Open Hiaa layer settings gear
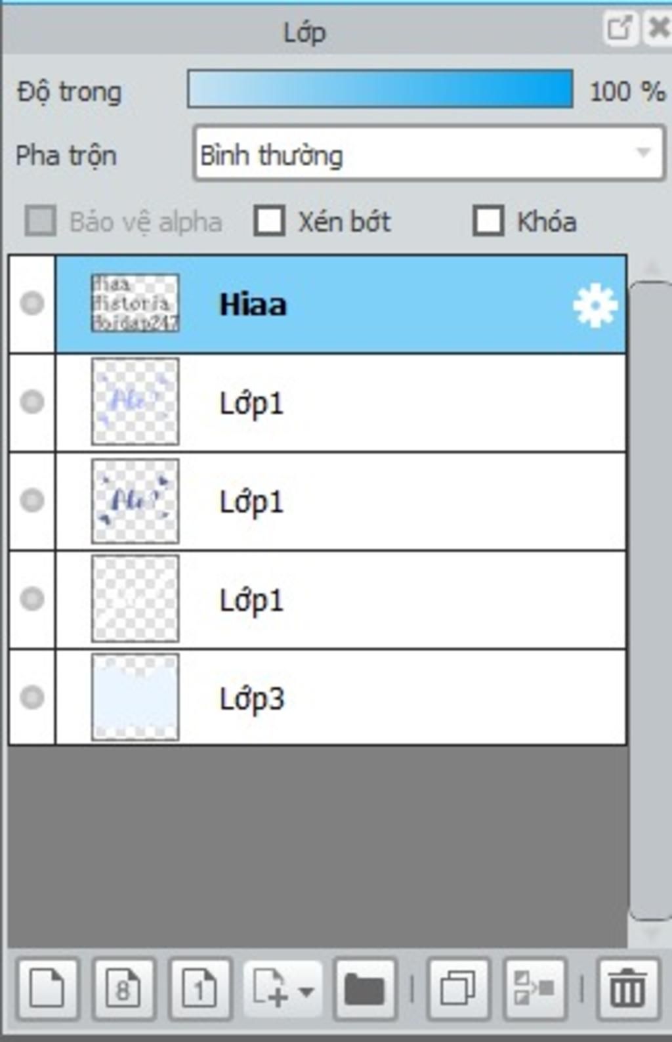Screen dimensions: 672x1042 (595, 305)
